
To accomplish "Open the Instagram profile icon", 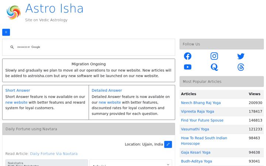I will 214,56.
